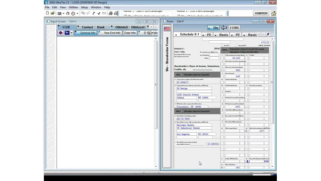Click the American flag federal icon

(x=167, y=29)
